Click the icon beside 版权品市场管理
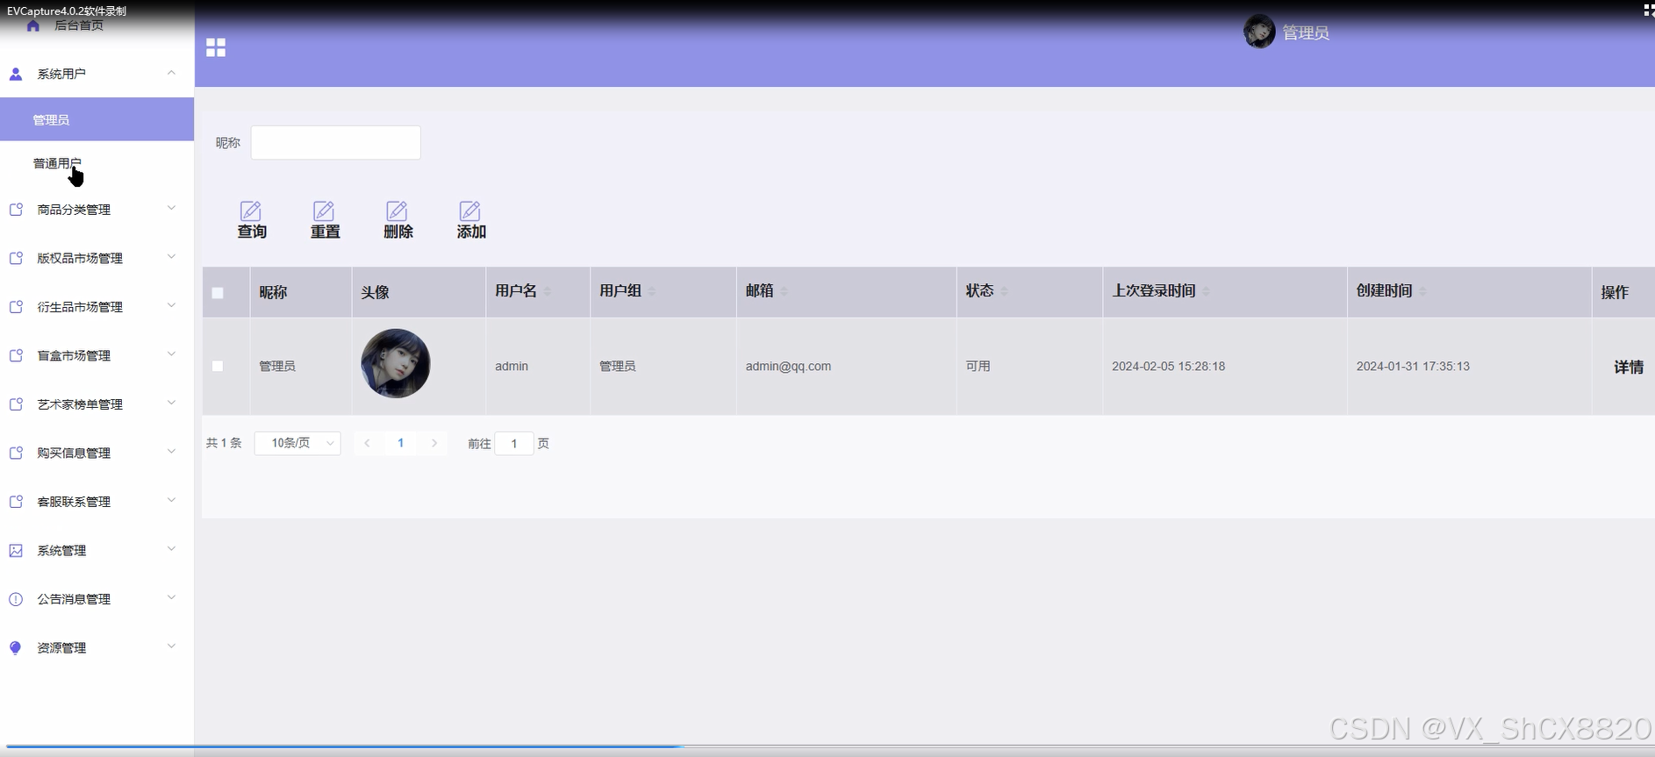This screenshot has height=757, width=1655. [16, 258]
